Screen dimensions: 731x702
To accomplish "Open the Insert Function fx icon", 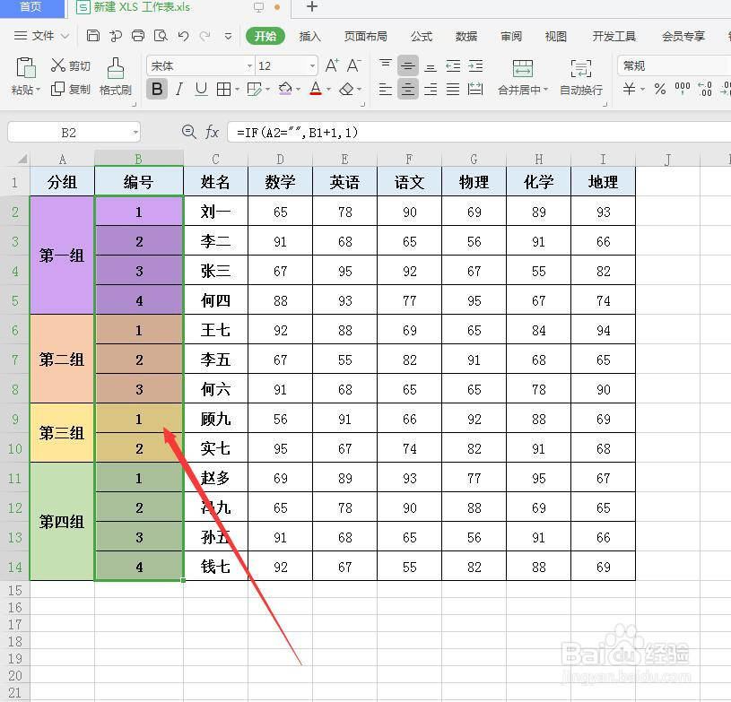I will pos(212,132).
